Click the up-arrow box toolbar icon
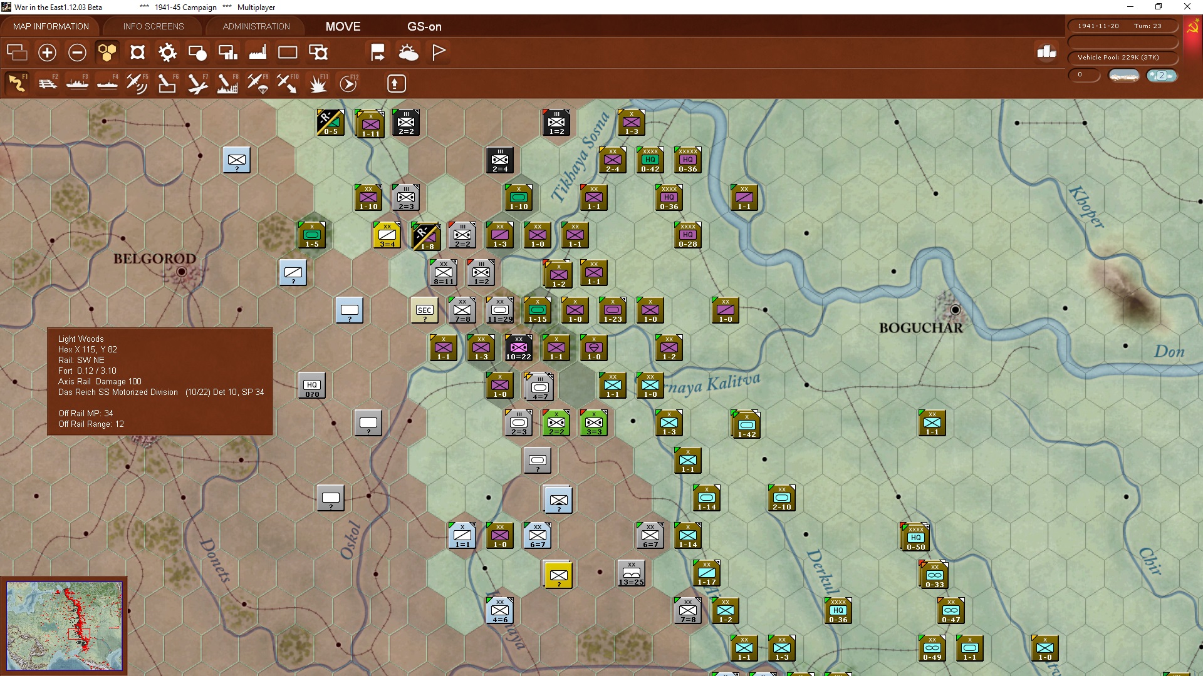 pos(396,83)
